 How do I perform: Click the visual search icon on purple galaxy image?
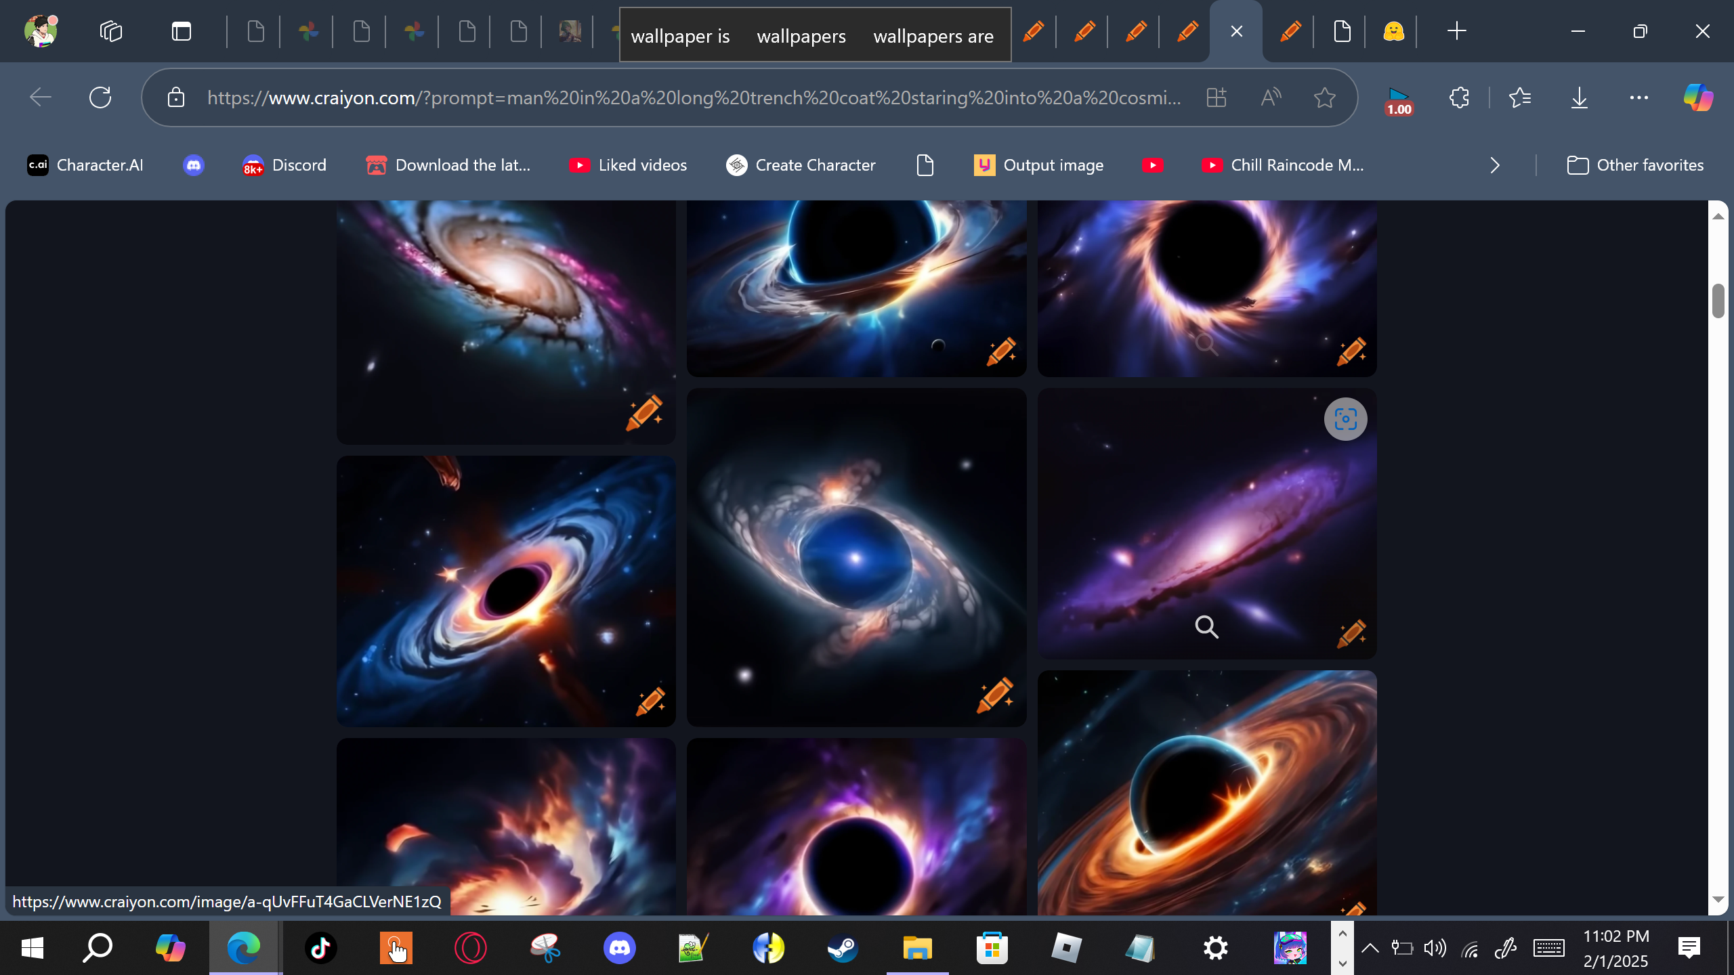click(1345, 419)
